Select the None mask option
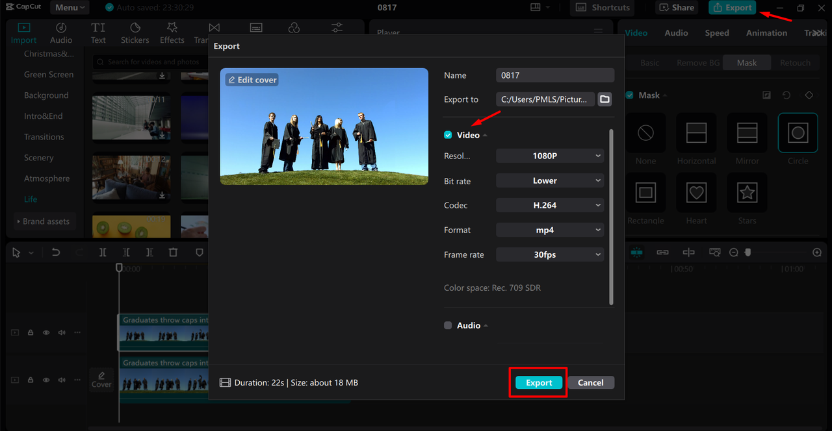 (645, 133)
